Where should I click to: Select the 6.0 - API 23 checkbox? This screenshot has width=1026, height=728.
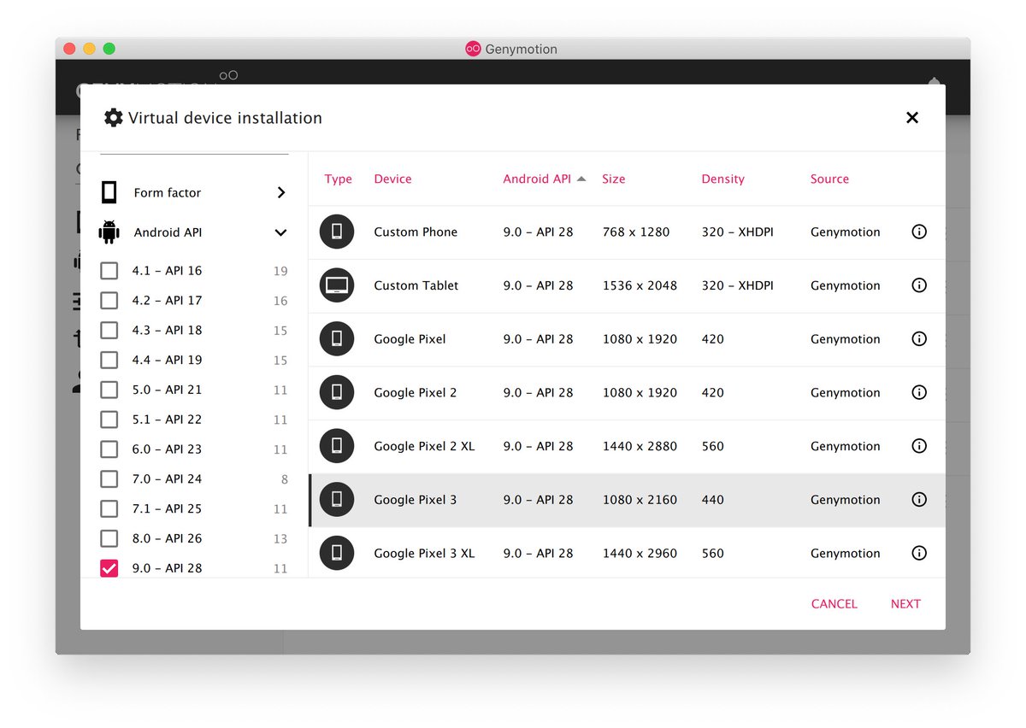pos(109,449)
